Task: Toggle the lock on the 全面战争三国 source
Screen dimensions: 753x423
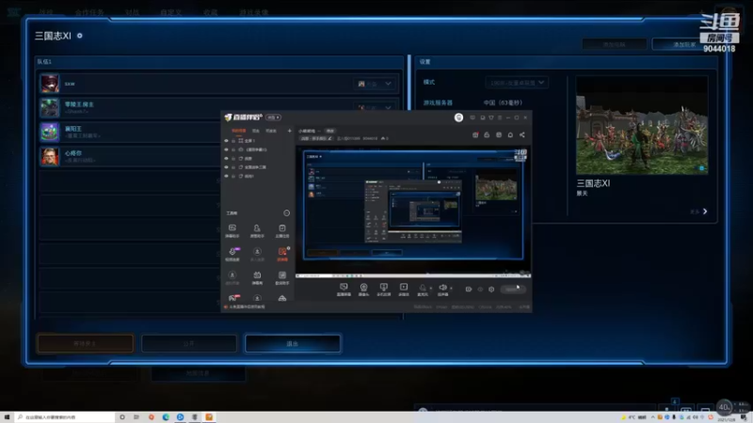Action: pyautogui.click(x=233, y=167)
